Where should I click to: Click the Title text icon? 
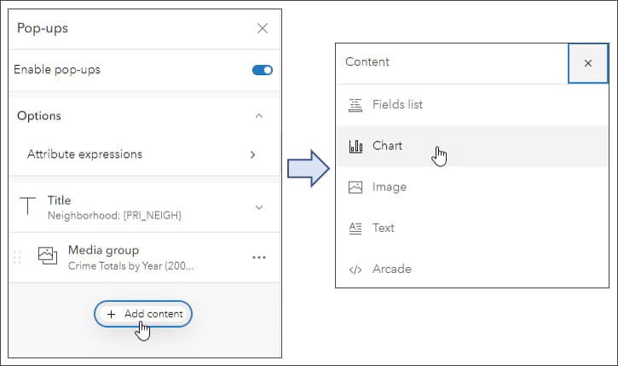29,206
